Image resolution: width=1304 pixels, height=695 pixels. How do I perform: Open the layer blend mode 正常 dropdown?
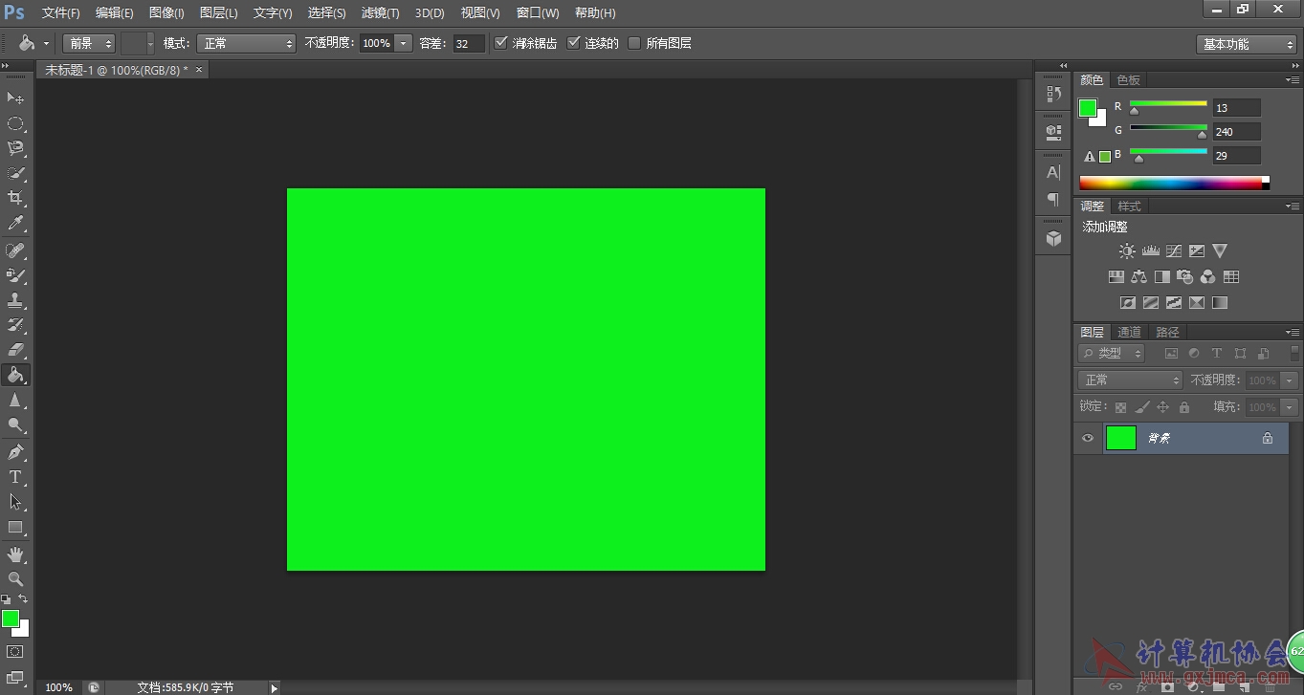pos(1131,380)
